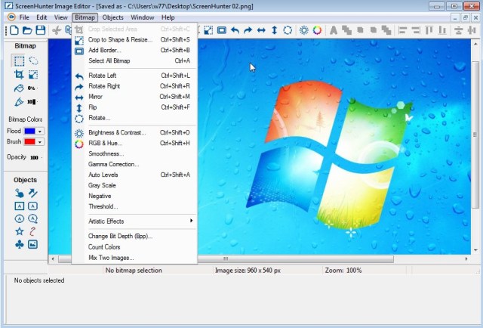This screenshot has width=483, height=328.
Task: Click Add Border in Bitmap menu
Action: [x=105, y=50]
